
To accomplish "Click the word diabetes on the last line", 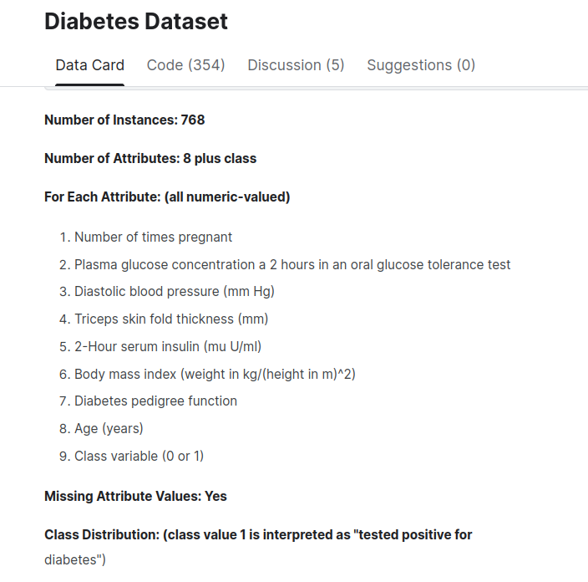I will coord(72,560).
